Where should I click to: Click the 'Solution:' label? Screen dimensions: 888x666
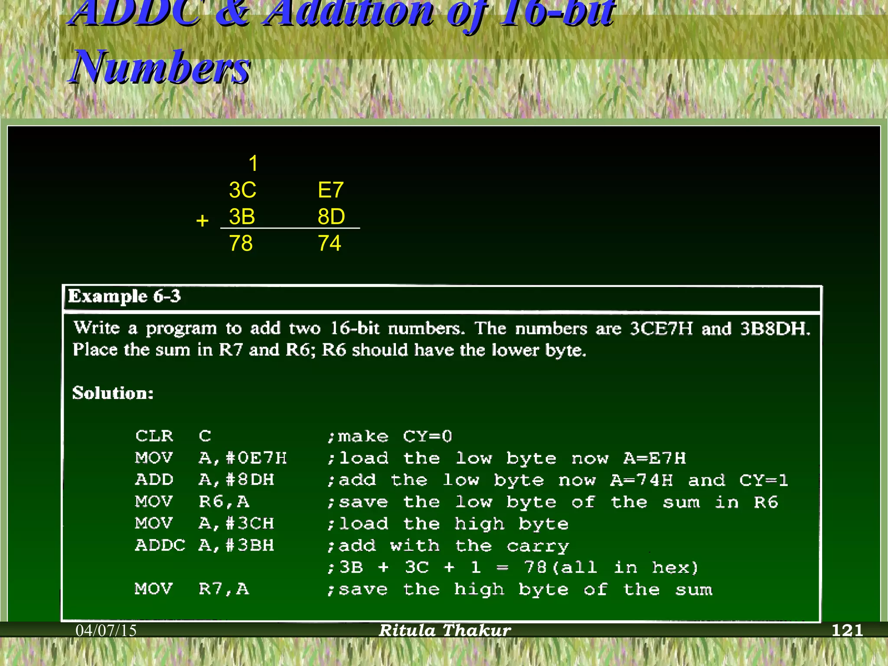[113, 393]
